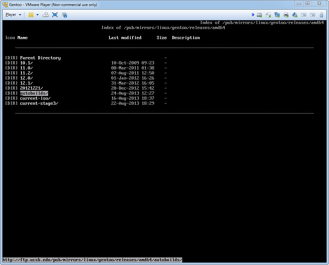
Task: Click the date 10-Oct-2009 09:23
Action: 133,63
